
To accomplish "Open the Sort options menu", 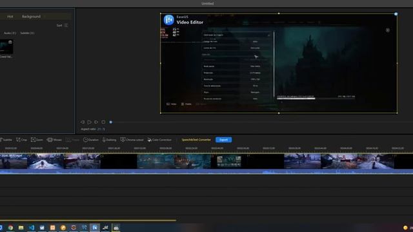I will click(x=62, y=25).
